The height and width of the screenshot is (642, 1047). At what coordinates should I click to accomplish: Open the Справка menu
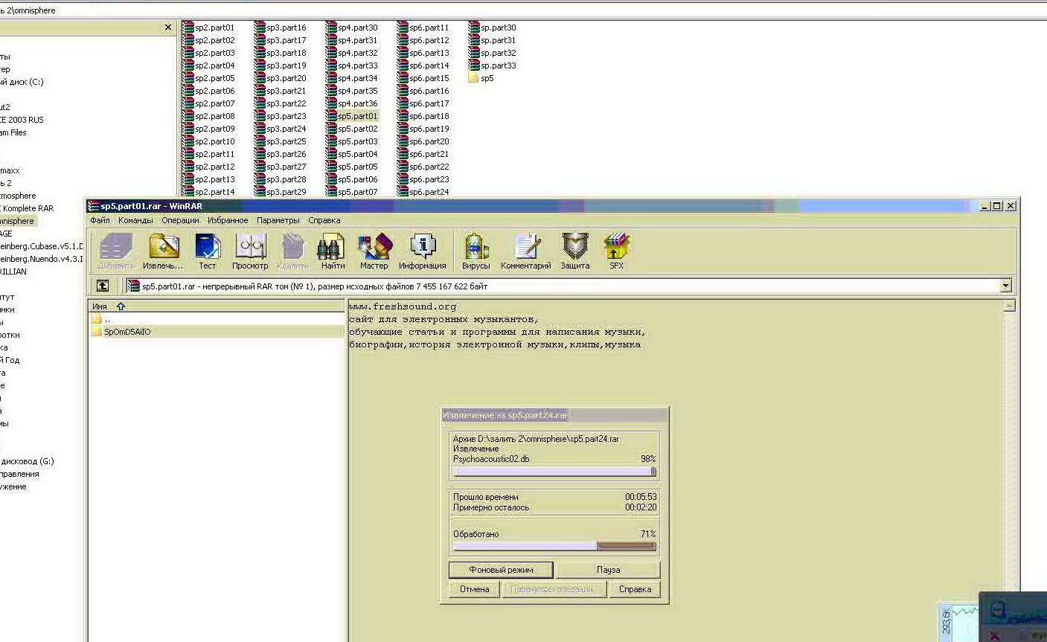(x=324, y=220)
